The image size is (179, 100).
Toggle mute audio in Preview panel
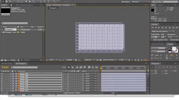(170, 28)
